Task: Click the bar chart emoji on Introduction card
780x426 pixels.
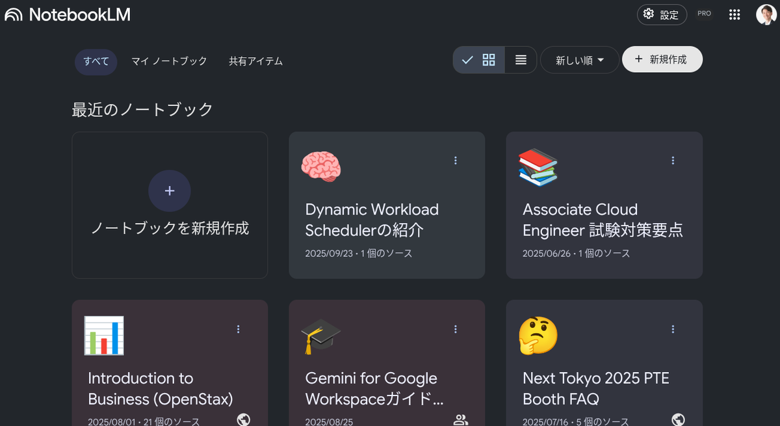Action: pyautogui.click(x=104, y=335)
